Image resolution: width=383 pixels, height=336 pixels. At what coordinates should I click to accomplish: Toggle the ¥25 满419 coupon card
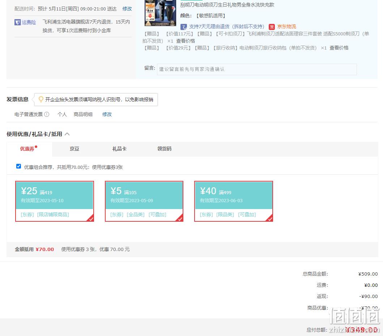[55, 201]
